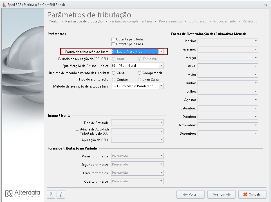Expand Apuração da CSLL dropdown
271x202 pixels.
[x=161, y=140]
